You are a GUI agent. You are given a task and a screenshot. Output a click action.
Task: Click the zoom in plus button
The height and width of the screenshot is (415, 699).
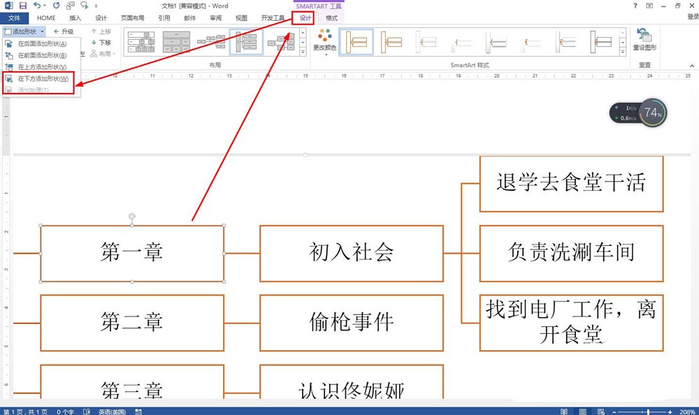pos(670,412)
